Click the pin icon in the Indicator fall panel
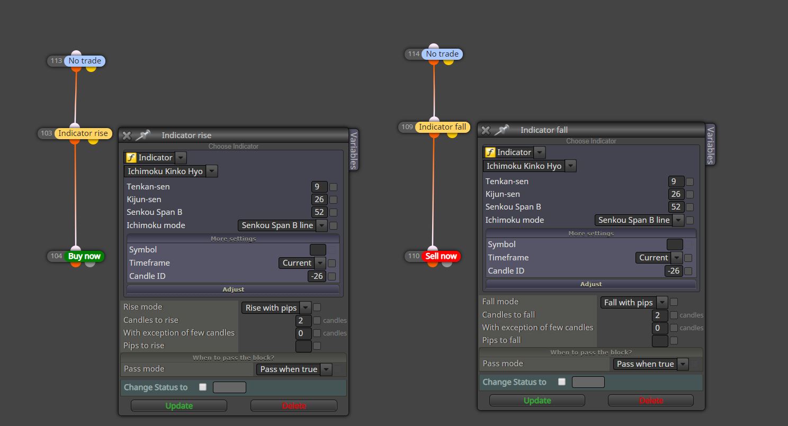788x426 pixels. pos(502,130)
